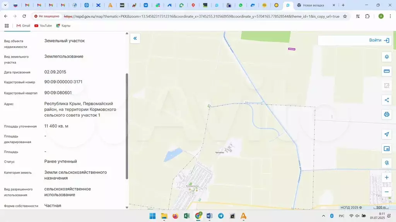Open the Gmail bookmark
396x222 pixels.
coord(23,26)
